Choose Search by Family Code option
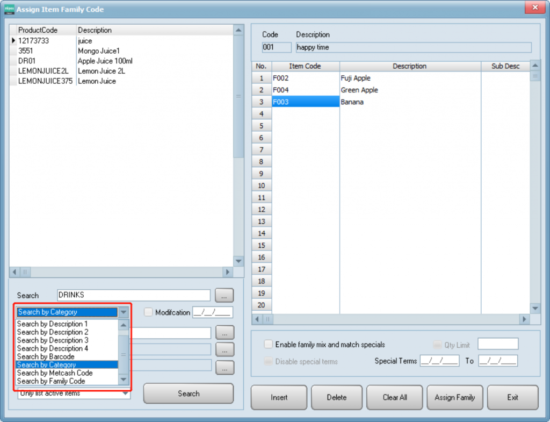550x422 pixels. coord(51,381)
